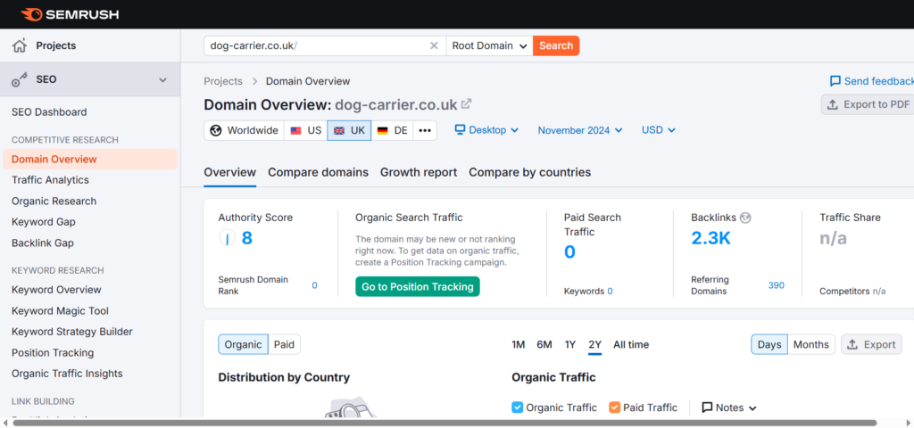Click the Notes speech bubble icon
Screen dimensions: 914x428
coord(707,407)
